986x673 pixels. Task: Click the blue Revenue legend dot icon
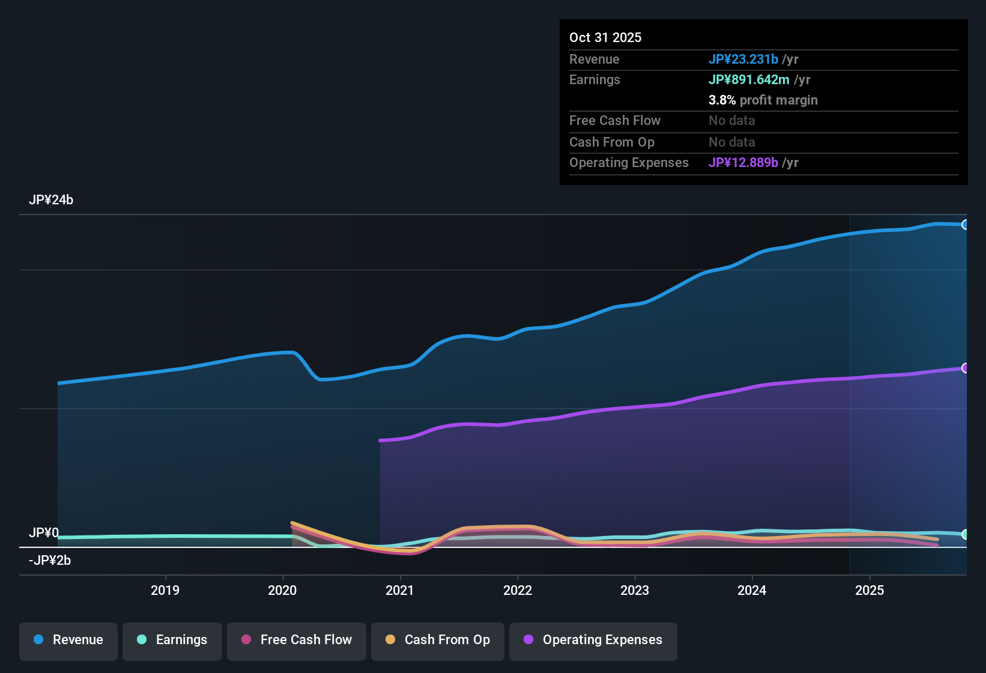(x=38, y=640)
